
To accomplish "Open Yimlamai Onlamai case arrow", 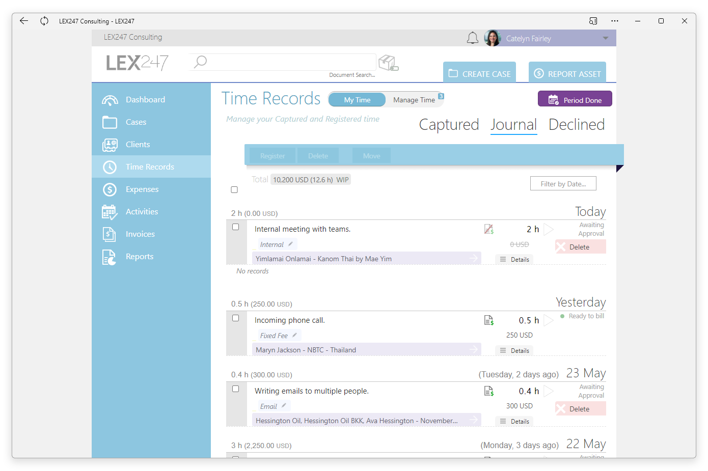I will pos(474,258).
